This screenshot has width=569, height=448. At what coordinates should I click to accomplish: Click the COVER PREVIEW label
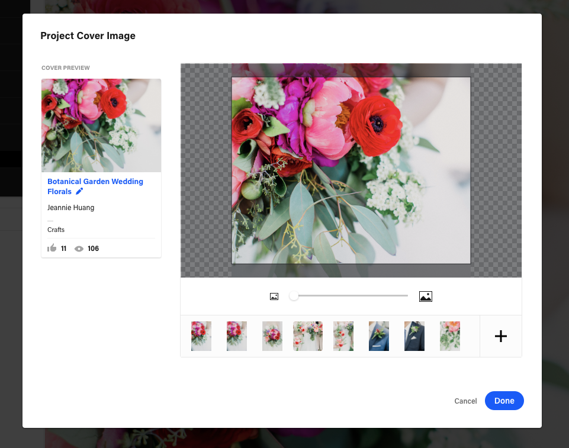coord(66,68)
